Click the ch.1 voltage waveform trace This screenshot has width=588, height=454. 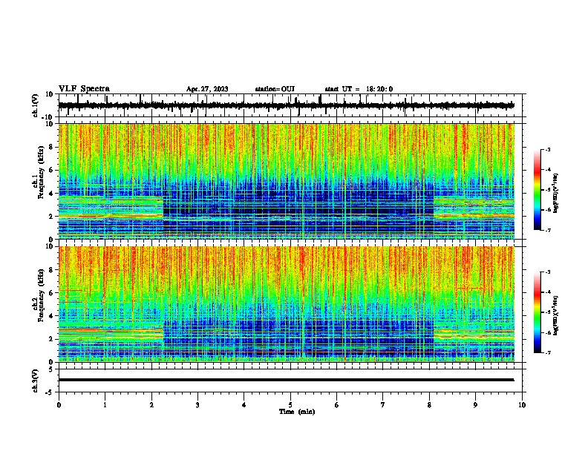click(286, 105)
